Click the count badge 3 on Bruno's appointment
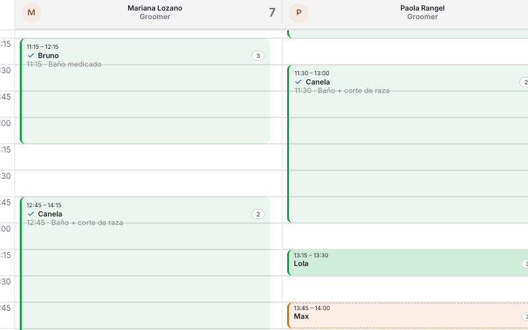Viewport: 528px width, 330px height. click(x=258, y=56)
